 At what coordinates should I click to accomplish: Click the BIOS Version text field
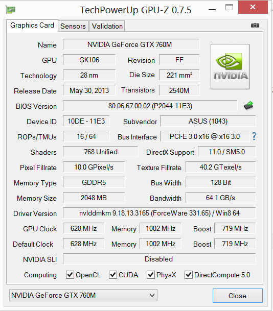150,106
